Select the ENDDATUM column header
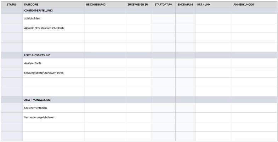Image resolution: width=278 pixels, height=142 pixels. pos(185,5)
